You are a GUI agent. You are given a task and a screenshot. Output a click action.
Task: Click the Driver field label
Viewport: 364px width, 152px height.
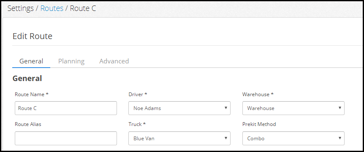pyautogui.click(x=138, y=94)
